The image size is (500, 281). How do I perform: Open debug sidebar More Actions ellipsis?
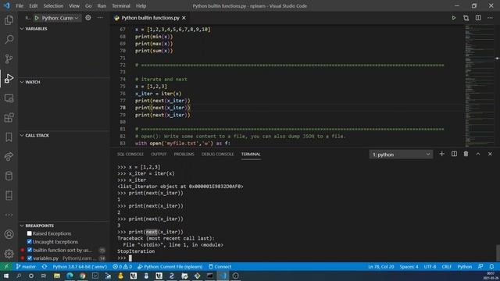coord(100,18)
